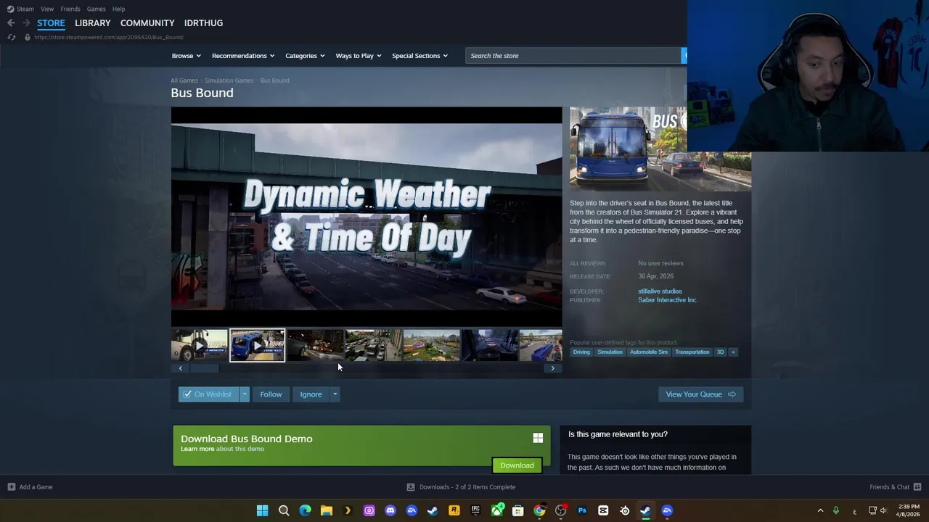This screenshot has width=929, height=522.
Task: Select the highlighted blue bus trailer thumbnail
Action: click(257, 346)
